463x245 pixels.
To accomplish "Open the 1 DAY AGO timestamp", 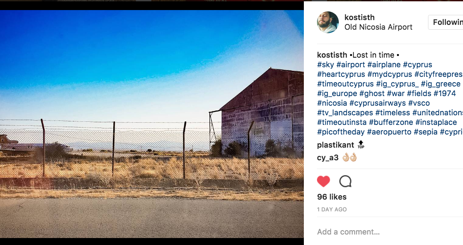I will click(x=332, y=210).
